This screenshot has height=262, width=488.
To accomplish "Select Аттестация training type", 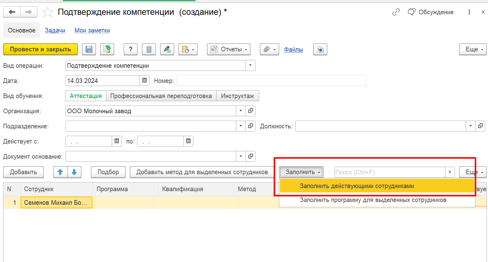I will tap(86, 96).
